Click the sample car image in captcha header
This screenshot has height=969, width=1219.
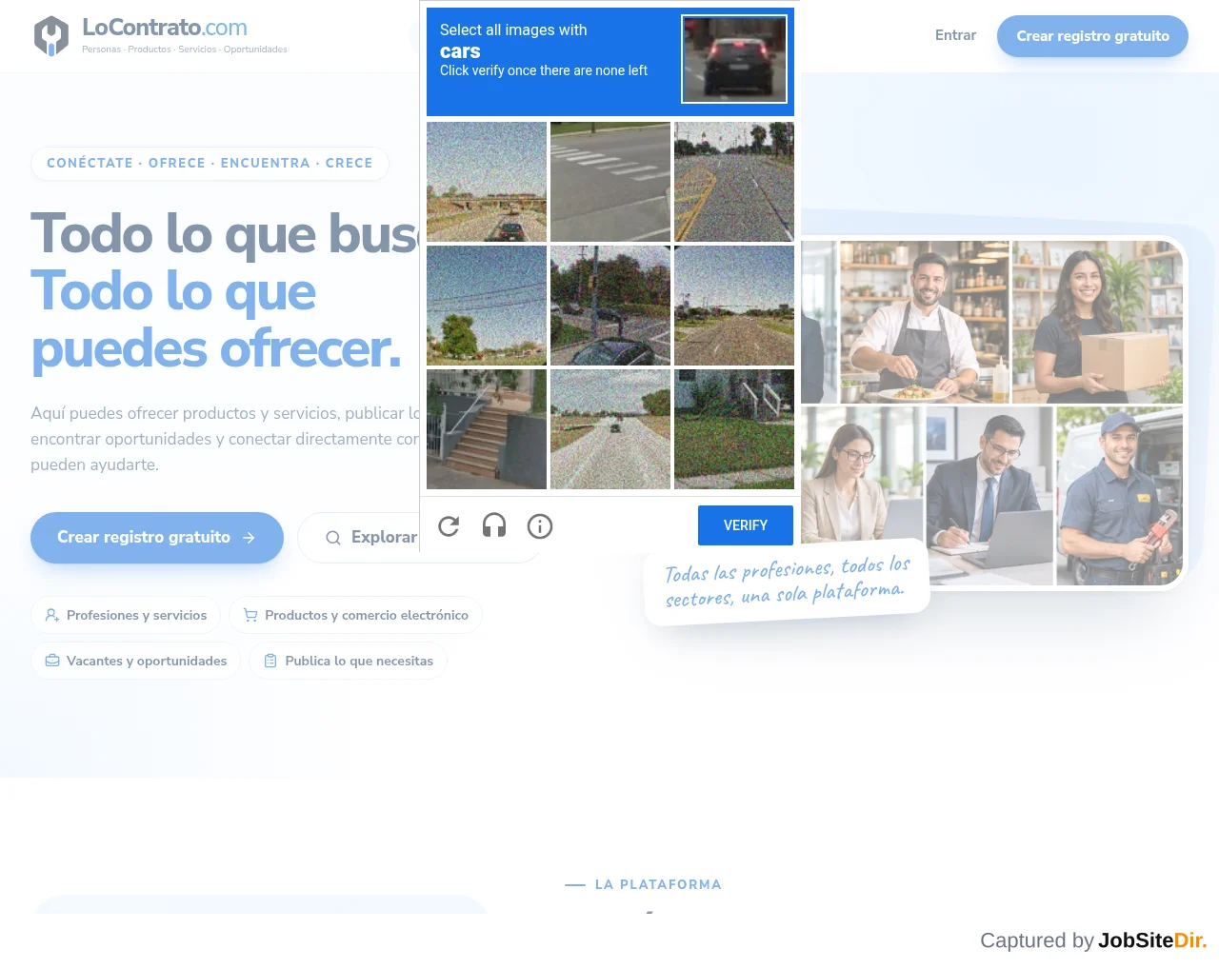[x=734, y=58]
